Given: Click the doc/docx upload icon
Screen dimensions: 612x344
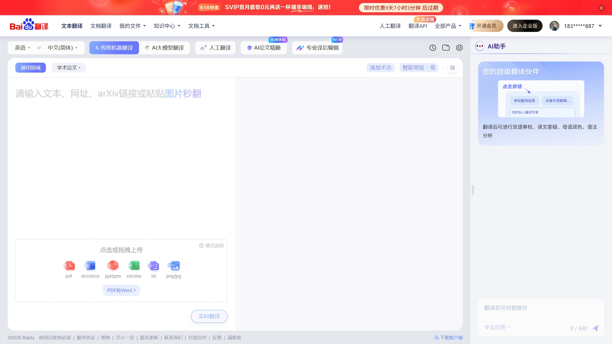Looking at the screenshot, I should (x=90, y=265).
